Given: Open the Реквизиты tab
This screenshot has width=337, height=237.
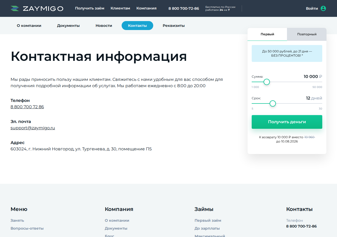Looking at the screenshot, I should (174, 26).
